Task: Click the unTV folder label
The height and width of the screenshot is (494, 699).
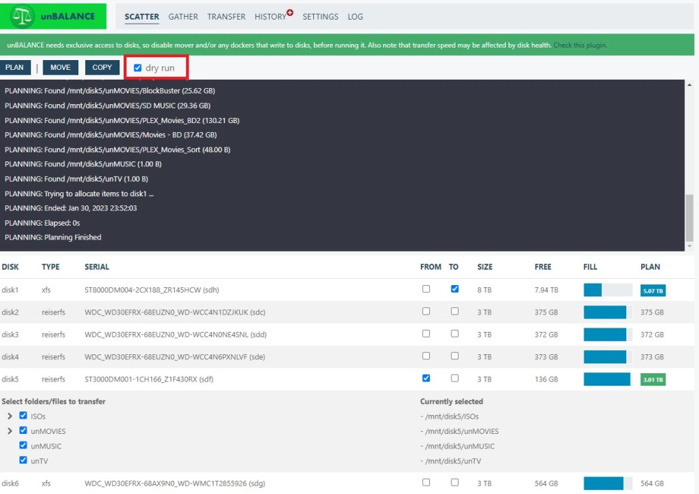Action: click(x=39, y=461)
